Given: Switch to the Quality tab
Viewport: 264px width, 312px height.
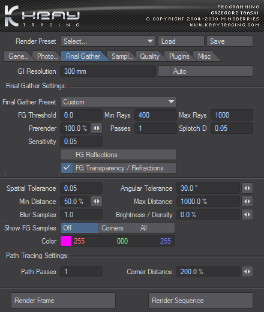Looking at the screenshot, I should click(x=149, y=56).
